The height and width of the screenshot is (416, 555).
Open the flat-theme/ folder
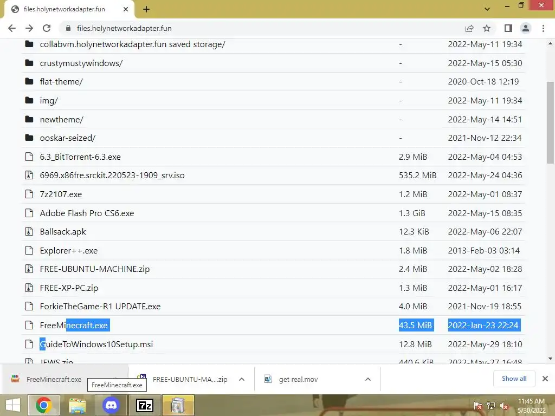pos(61,82)
